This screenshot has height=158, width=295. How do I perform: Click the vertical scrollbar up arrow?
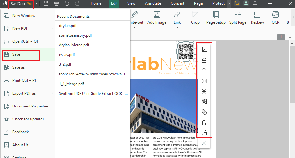pyautogui.click(x=292, y=43)
